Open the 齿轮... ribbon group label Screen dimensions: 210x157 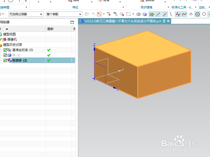click(203, 7)
